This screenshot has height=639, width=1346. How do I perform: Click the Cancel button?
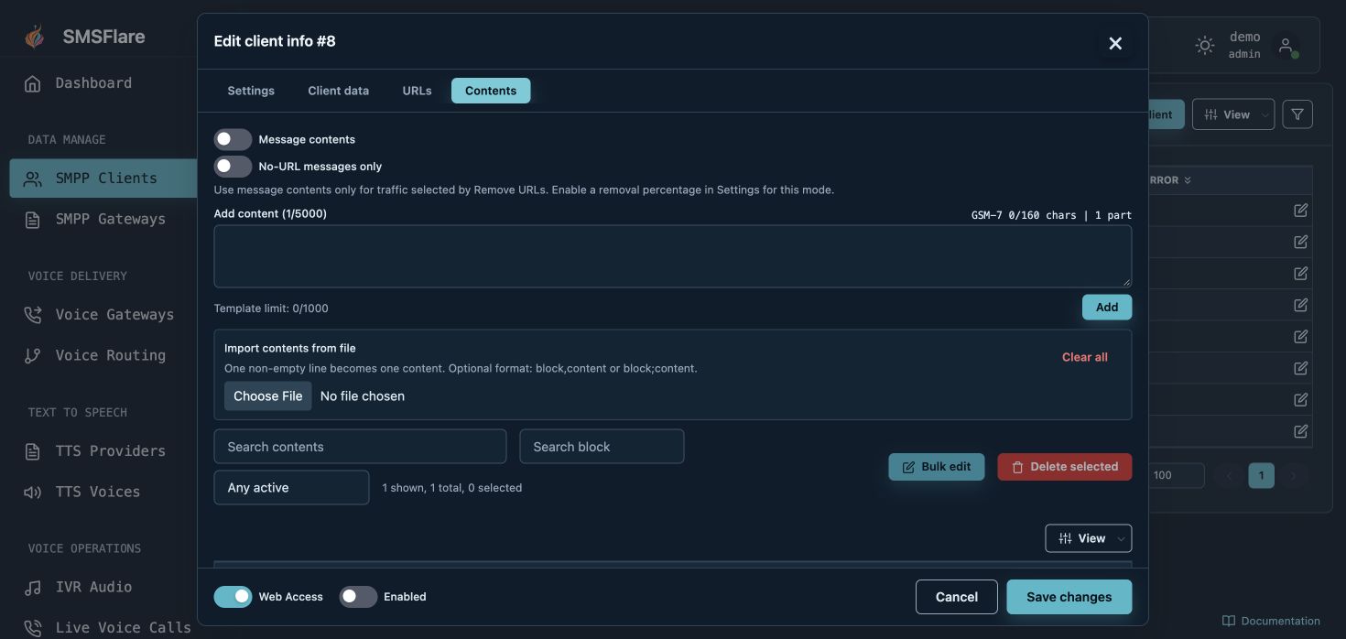point(957,597)
